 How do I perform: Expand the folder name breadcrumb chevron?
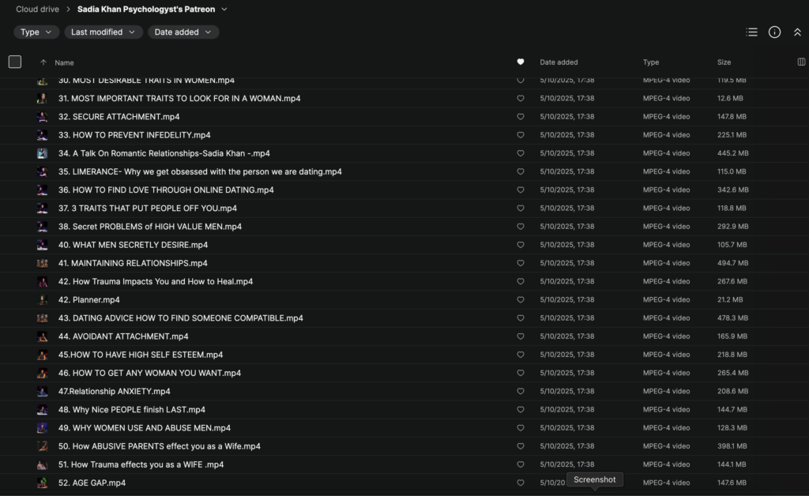pos(224,9)
